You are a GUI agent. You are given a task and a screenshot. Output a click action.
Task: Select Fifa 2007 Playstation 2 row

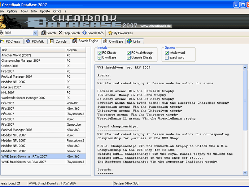(43, 114)
